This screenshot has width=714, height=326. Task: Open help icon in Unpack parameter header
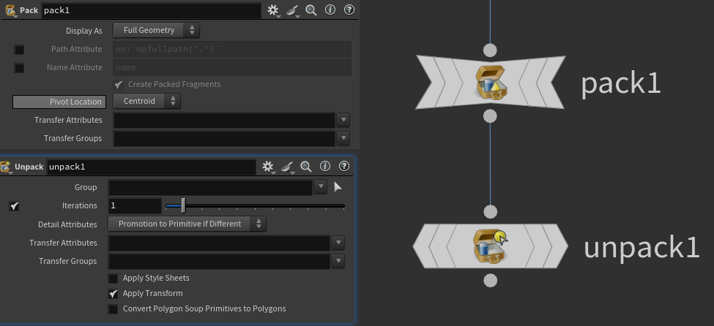[344, 167]
